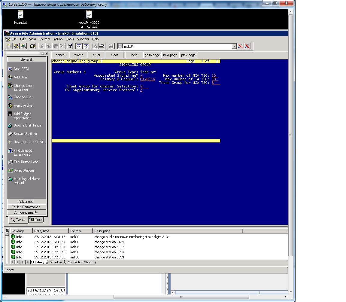Expand the Fault & Performance task group

(26, 207)
